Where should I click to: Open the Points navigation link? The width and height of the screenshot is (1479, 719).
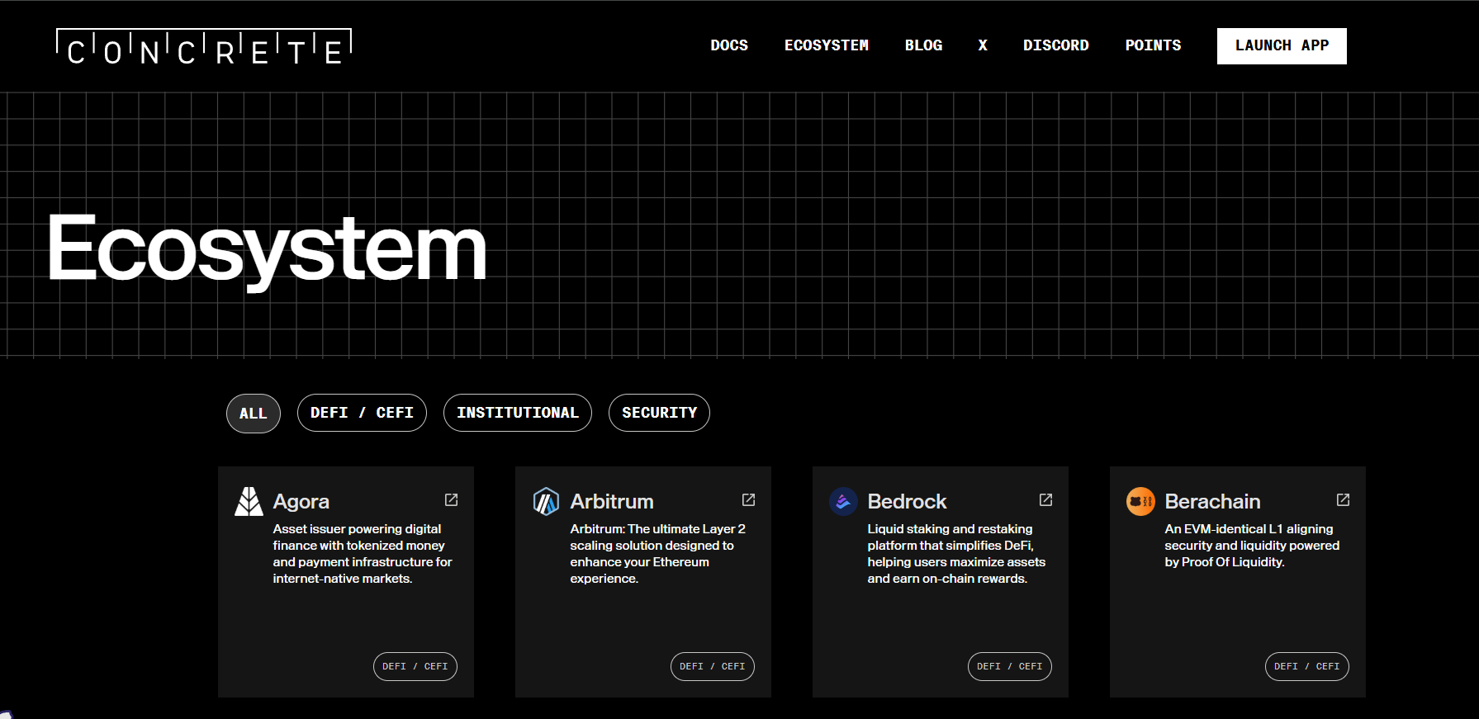[x=1153, y=45]
